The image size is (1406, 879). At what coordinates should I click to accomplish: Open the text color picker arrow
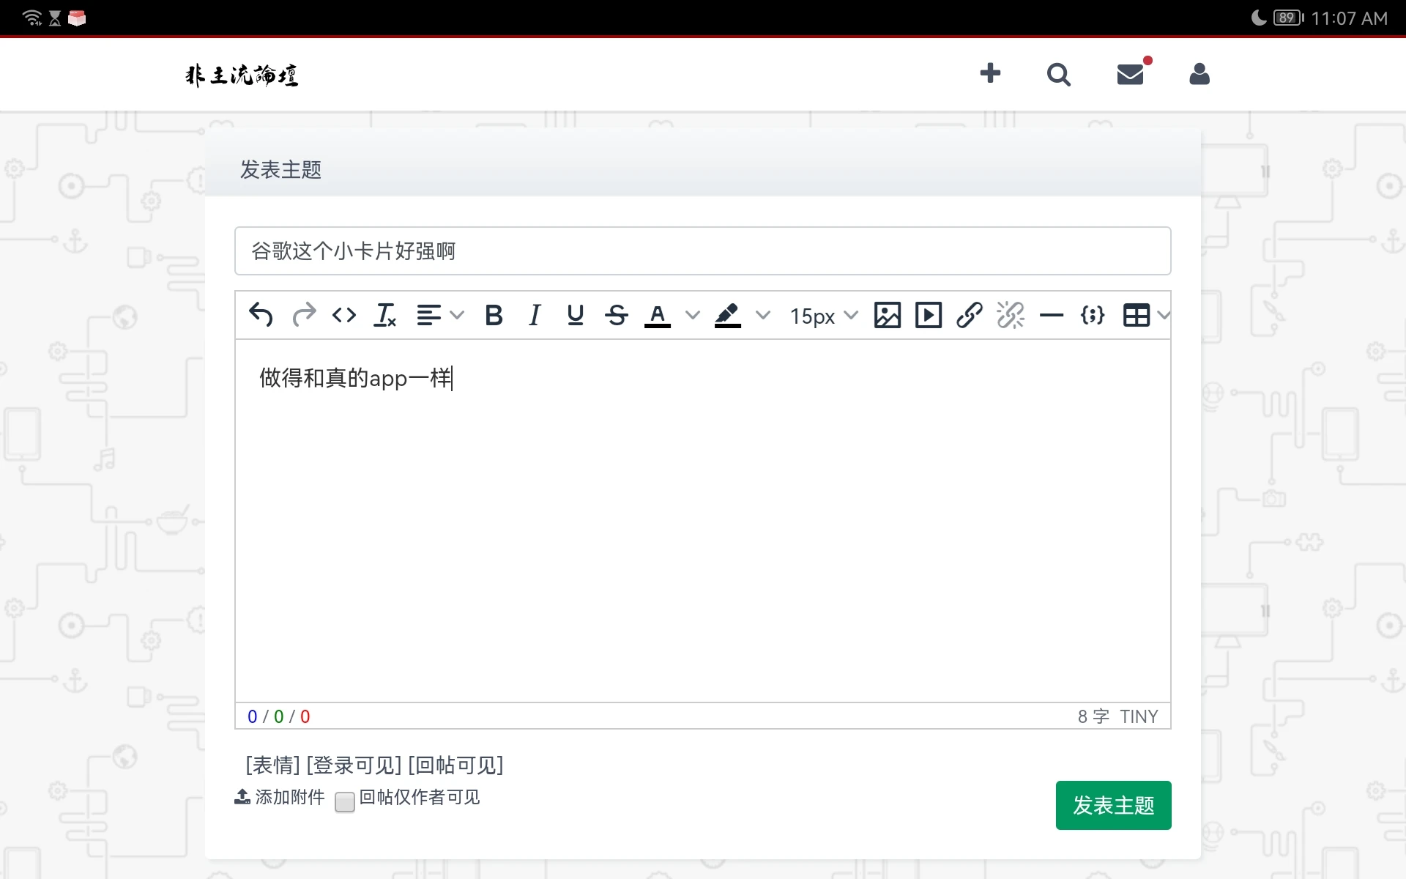(692, 315)
